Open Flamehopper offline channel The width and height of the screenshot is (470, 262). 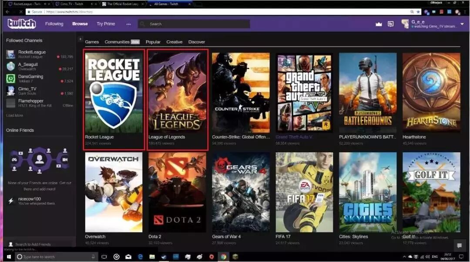click(39, 103)
